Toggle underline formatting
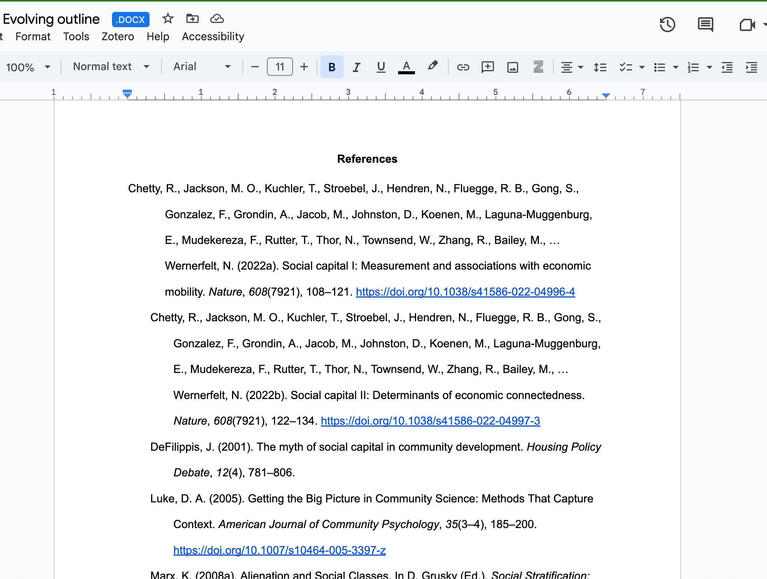 381,67
